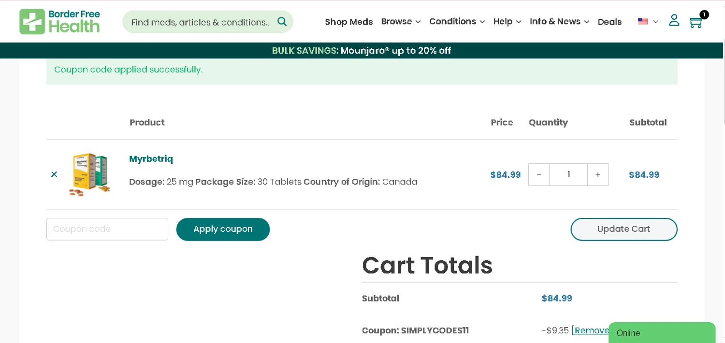This screenshot has width=725, height=343.
Task: Decrease Myrbetriq quantity with minus button
Action: point(539,174)
